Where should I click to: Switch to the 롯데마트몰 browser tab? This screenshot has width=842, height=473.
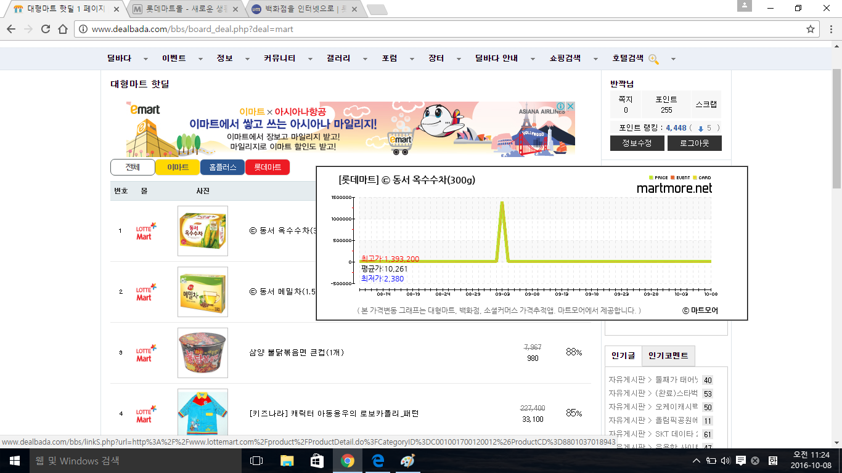pos(184,9)
